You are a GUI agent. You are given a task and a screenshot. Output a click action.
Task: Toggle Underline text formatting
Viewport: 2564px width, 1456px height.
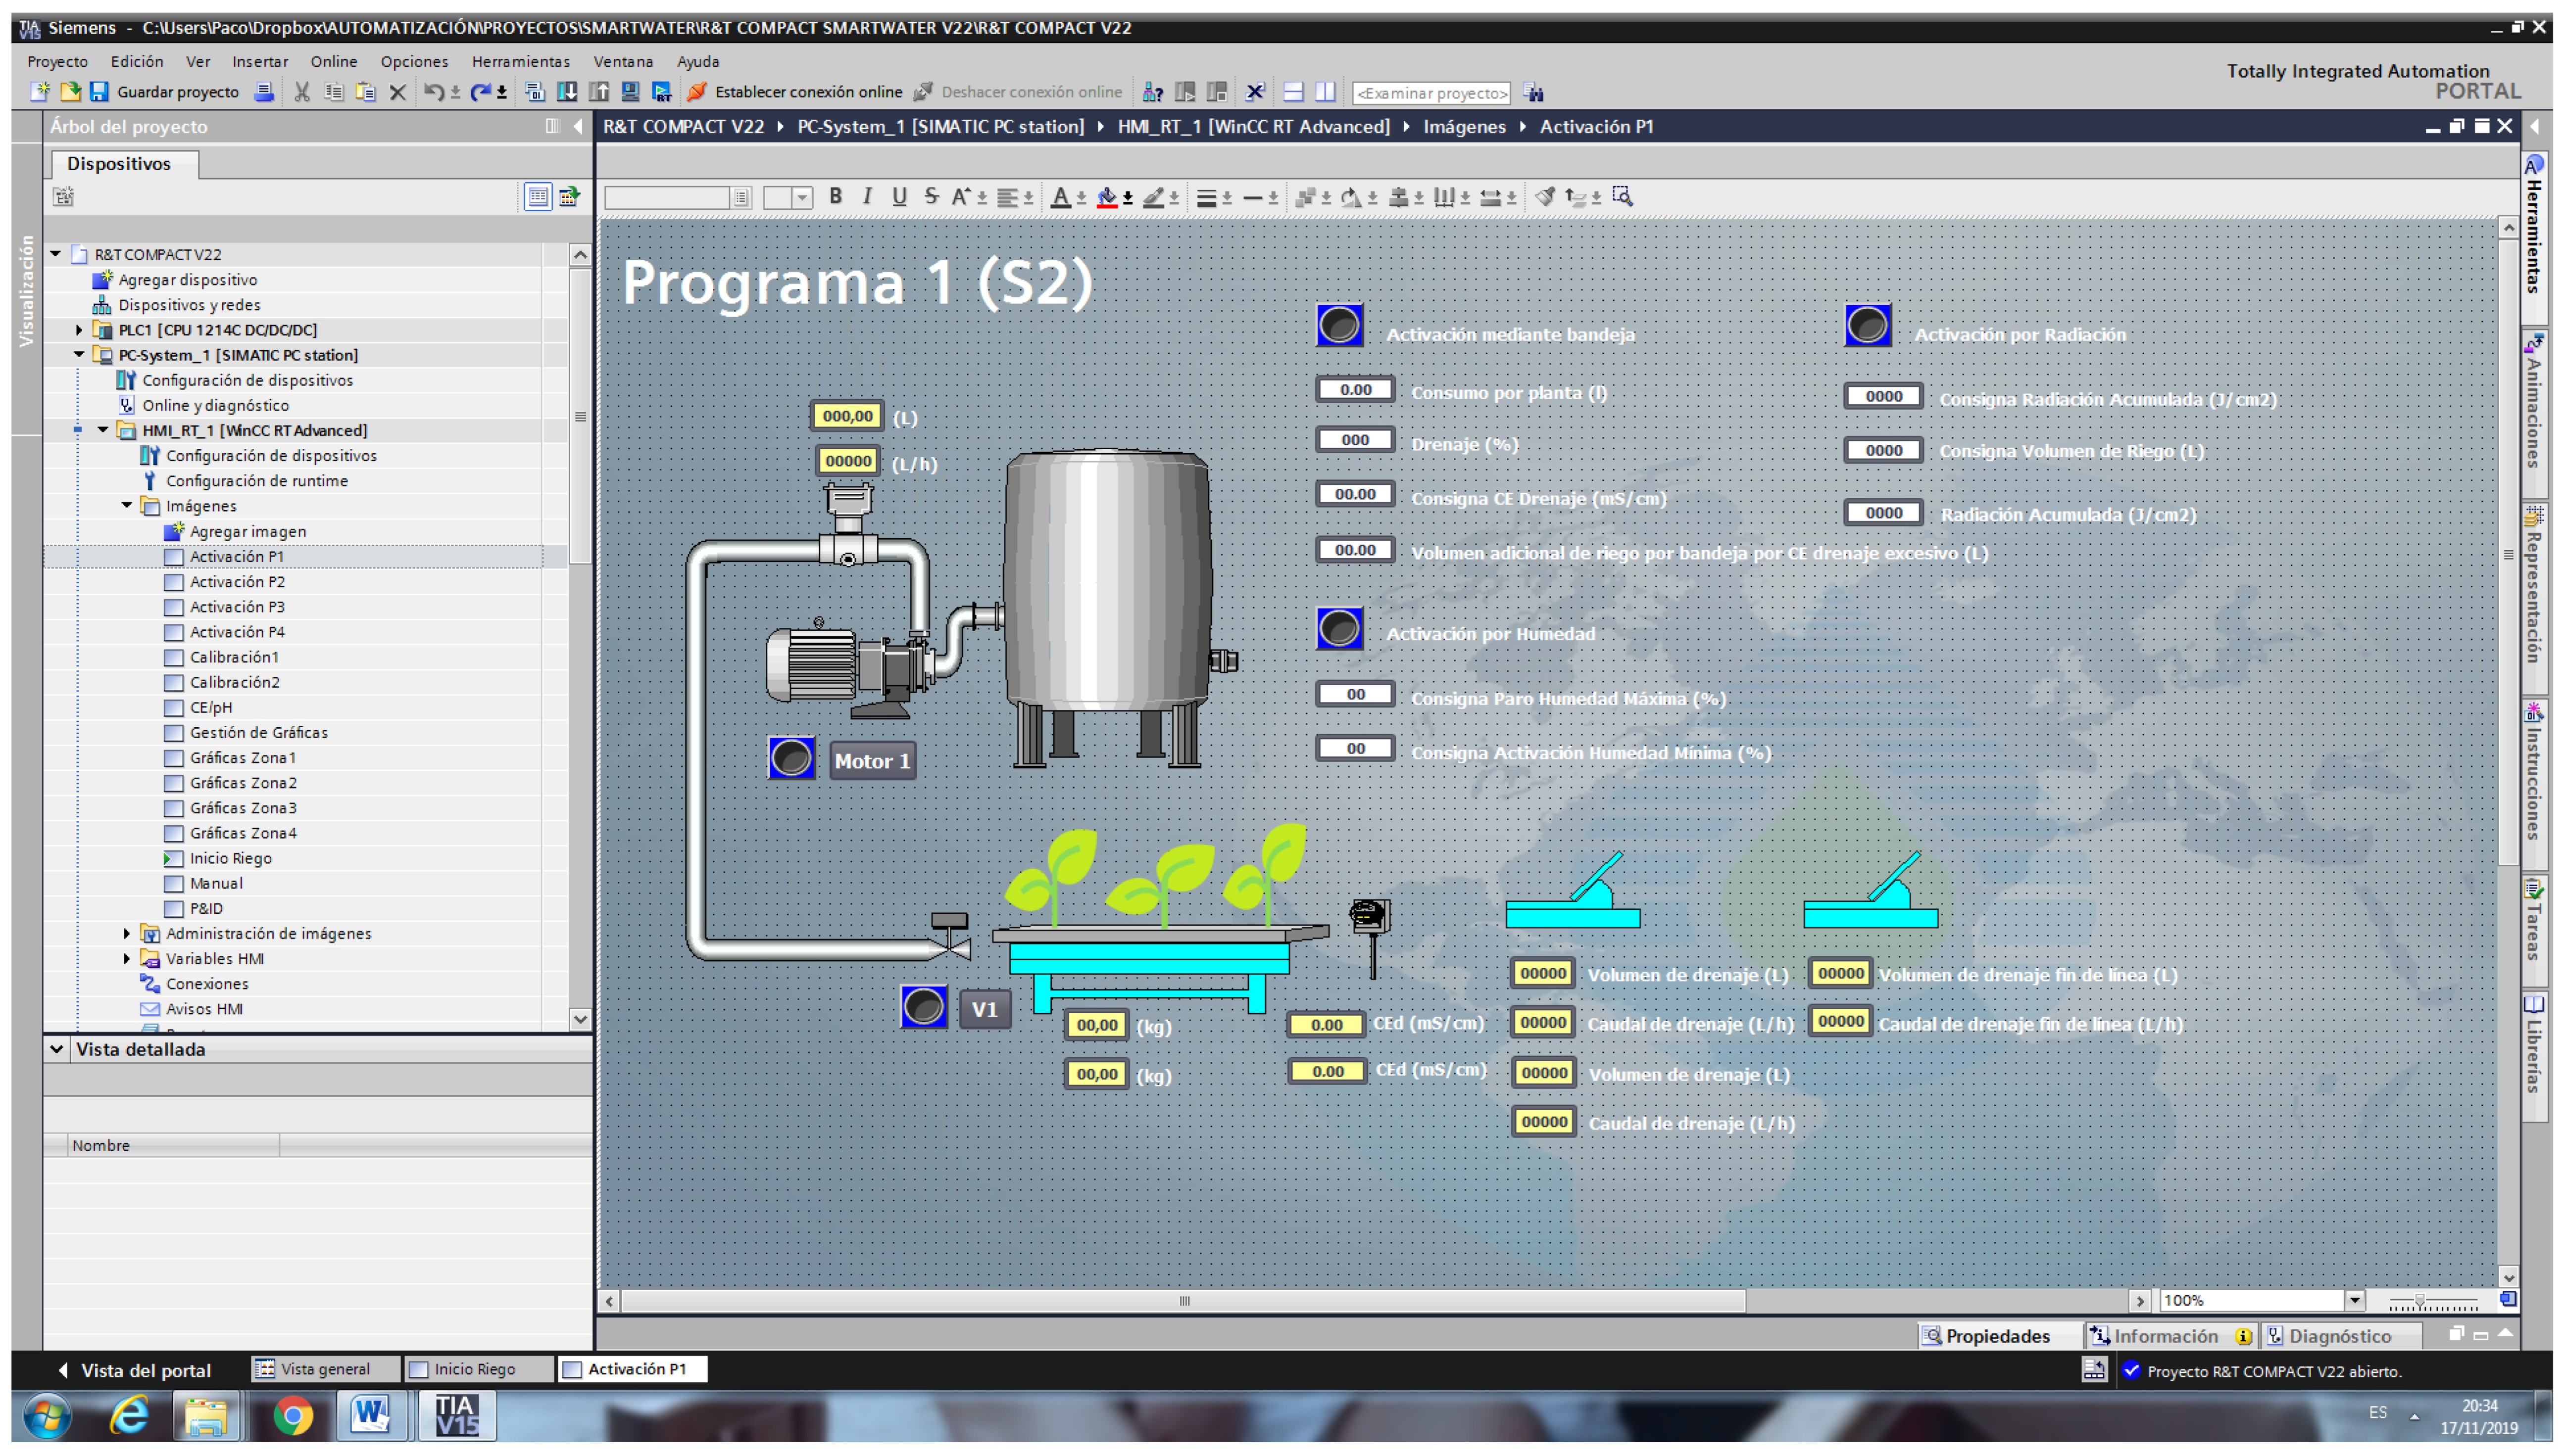(899, 197)
